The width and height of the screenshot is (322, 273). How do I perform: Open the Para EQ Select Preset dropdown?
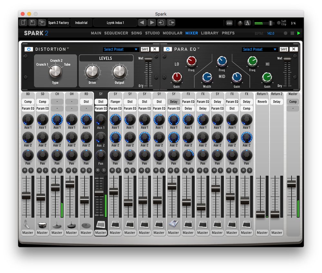click(x=260, y=50)
